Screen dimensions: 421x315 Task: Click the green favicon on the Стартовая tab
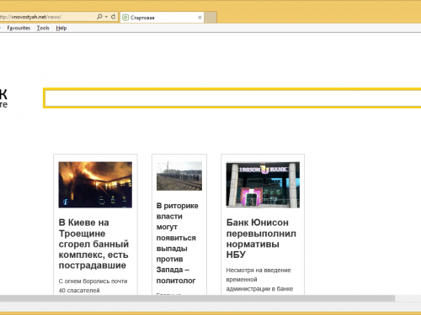(x=125, y=18)
